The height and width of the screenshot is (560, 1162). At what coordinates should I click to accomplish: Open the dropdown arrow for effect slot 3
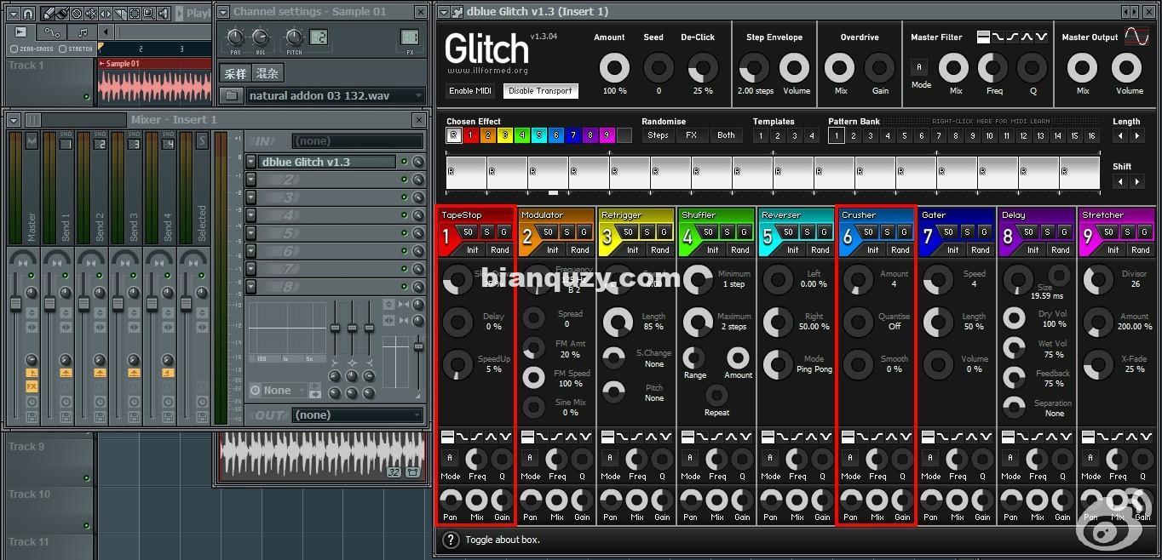point(251,197)
